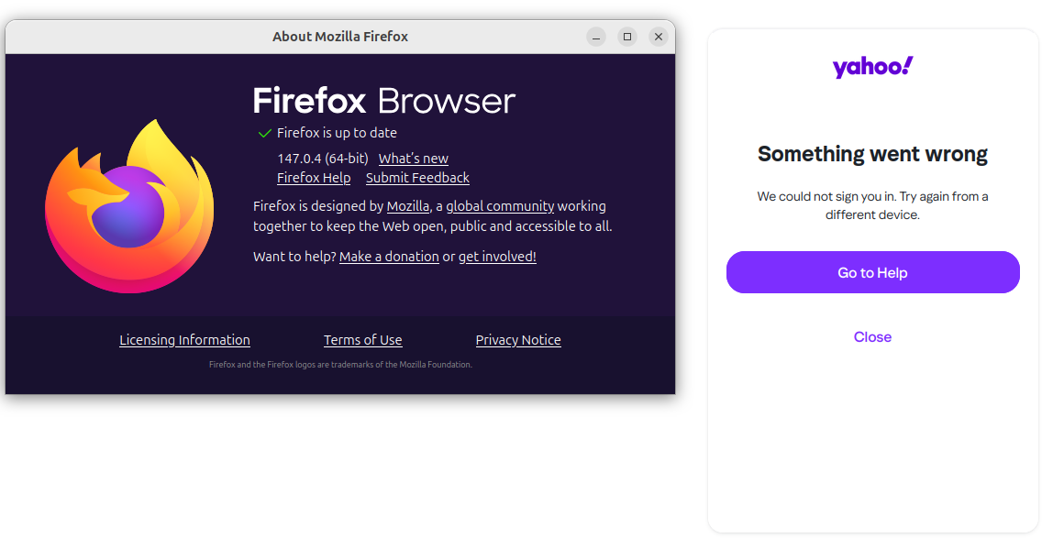Open the global community link
Viewport: 1053px width, 549px height.
click(500, 206)
